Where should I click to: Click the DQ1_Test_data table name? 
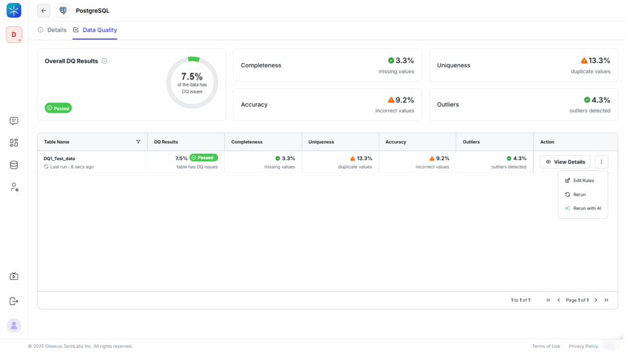(x=59, y=158)
